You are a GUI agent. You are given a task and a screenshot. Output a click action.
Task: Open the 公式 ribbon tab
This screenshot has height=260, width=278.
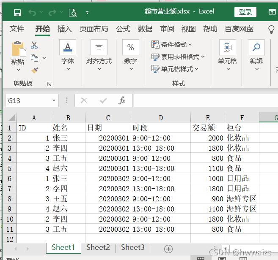[123, 29]
